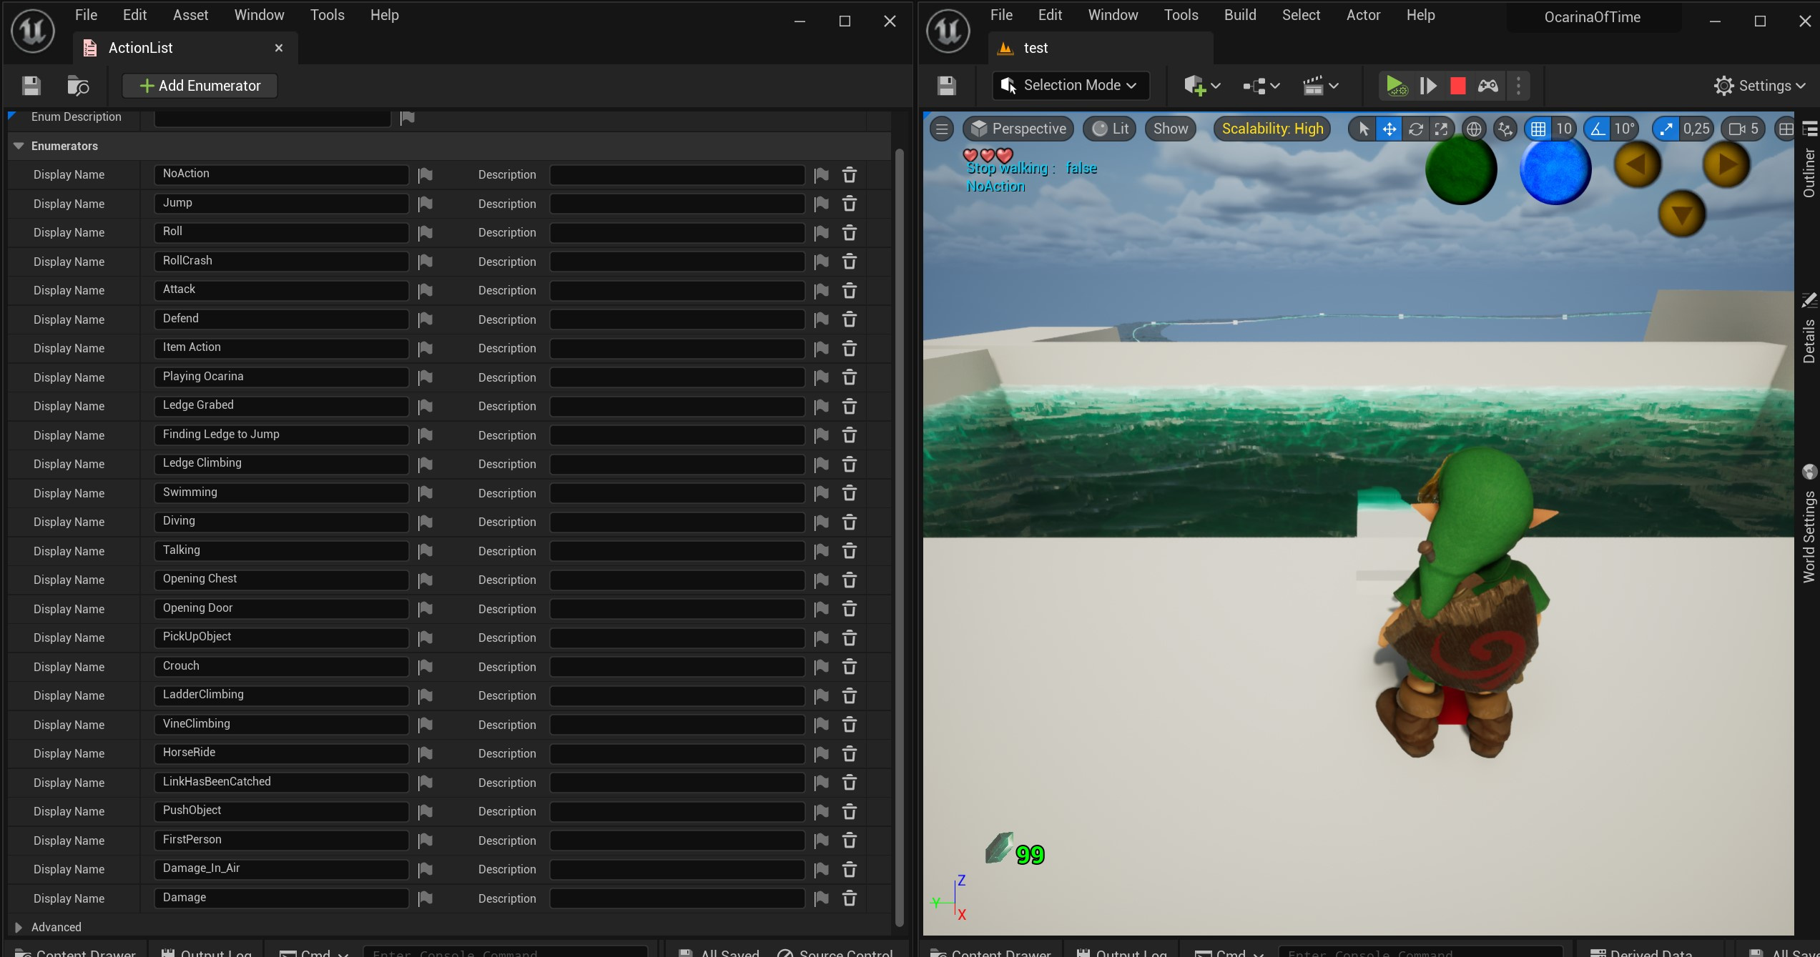The width and height of the screenshot is (1820, 957).
Task: Open the Show flags menu button
Action: tap(1170, 129)
